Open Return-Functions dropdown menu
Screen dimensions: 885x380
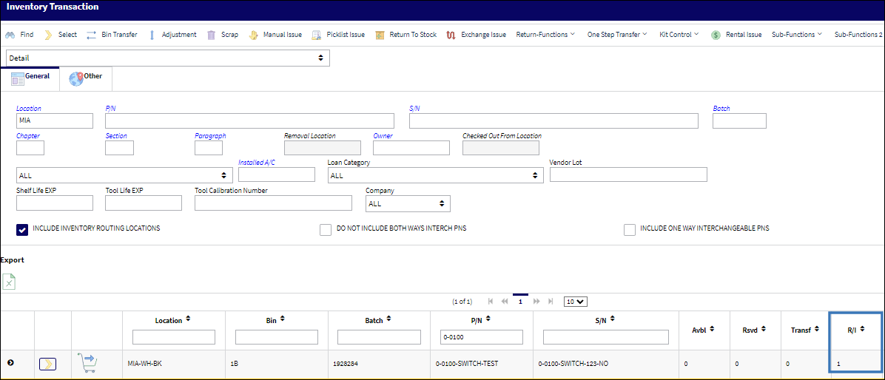(545, 35)
